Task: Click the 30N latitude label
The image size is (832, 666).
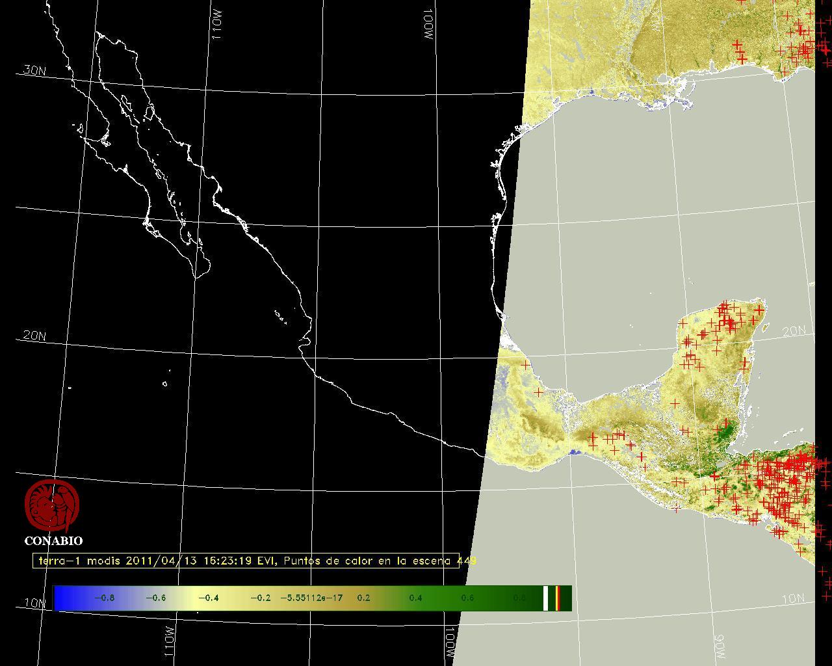Action: (x=34, y=71)
